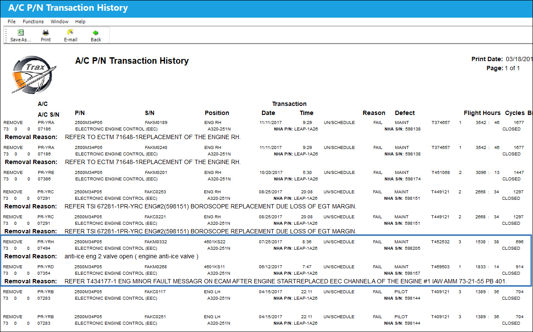Screen dimensions: 533x332
Task: Open the Functions menu
Action: pos(33,22)
